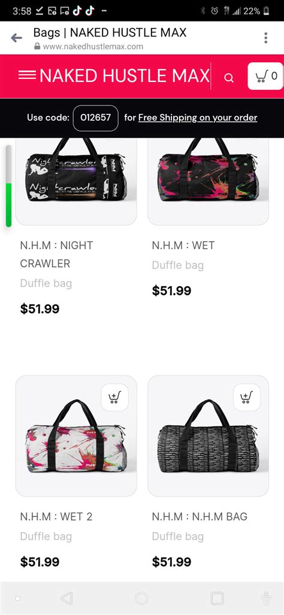Follow the Free Shipping on your order link
The height and width of the screenshot is (615, 284).
[x=198, y=117]
